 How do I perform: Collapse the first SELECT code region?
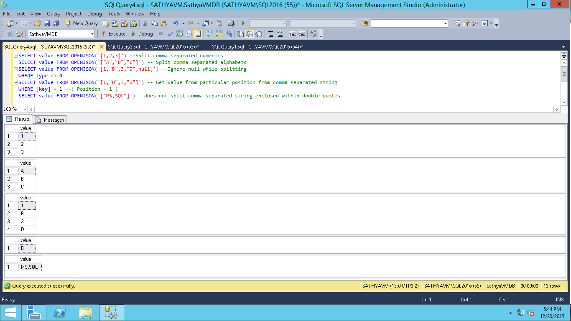[x=15, y=55]
